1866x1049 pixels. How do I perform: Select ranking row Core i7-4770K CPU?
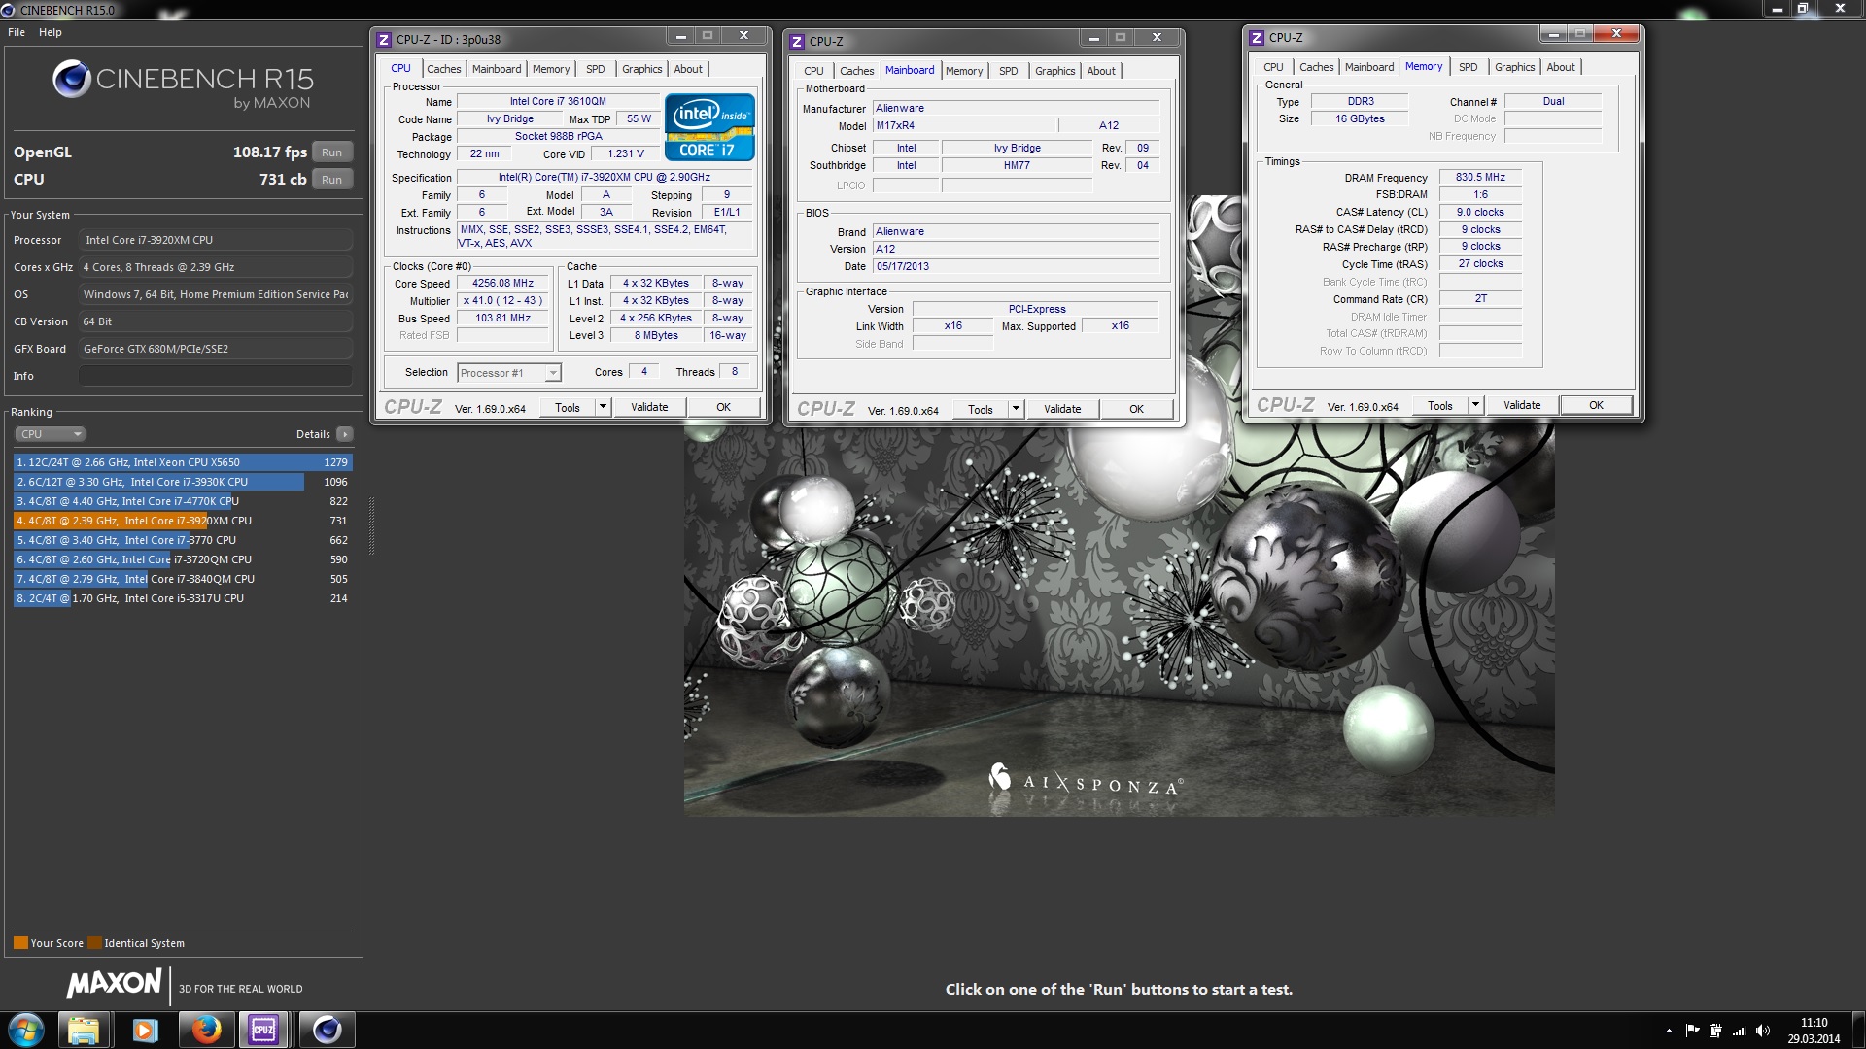(x=183, y=501)
